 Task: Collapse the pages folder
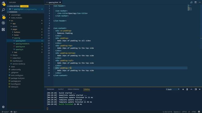pos(11,29)
